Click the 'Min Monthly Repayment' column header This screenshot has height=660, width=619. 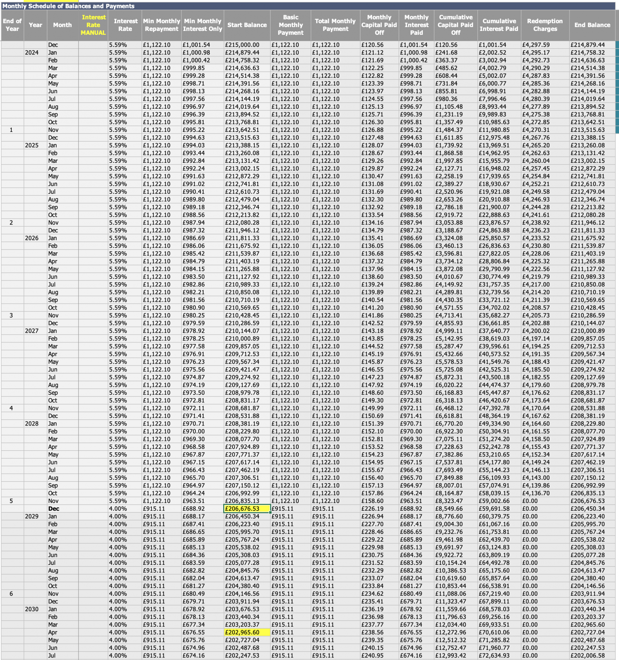click(161, 25)
